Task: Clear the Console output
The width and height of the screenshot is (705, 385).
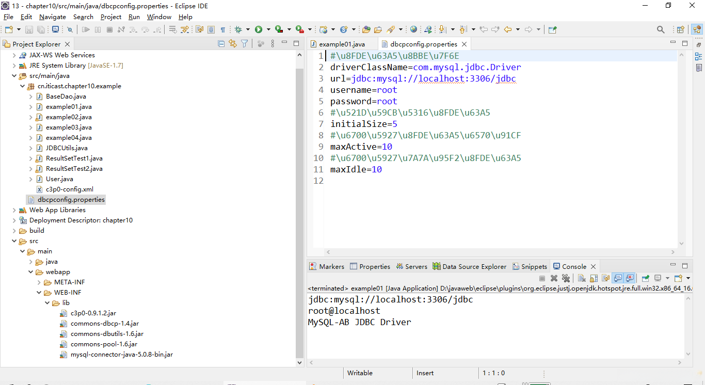Action: (582, 278)
